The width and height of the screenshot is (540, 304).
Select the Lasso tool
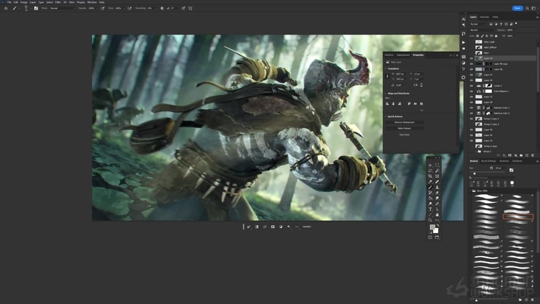(x=430, y=170)
